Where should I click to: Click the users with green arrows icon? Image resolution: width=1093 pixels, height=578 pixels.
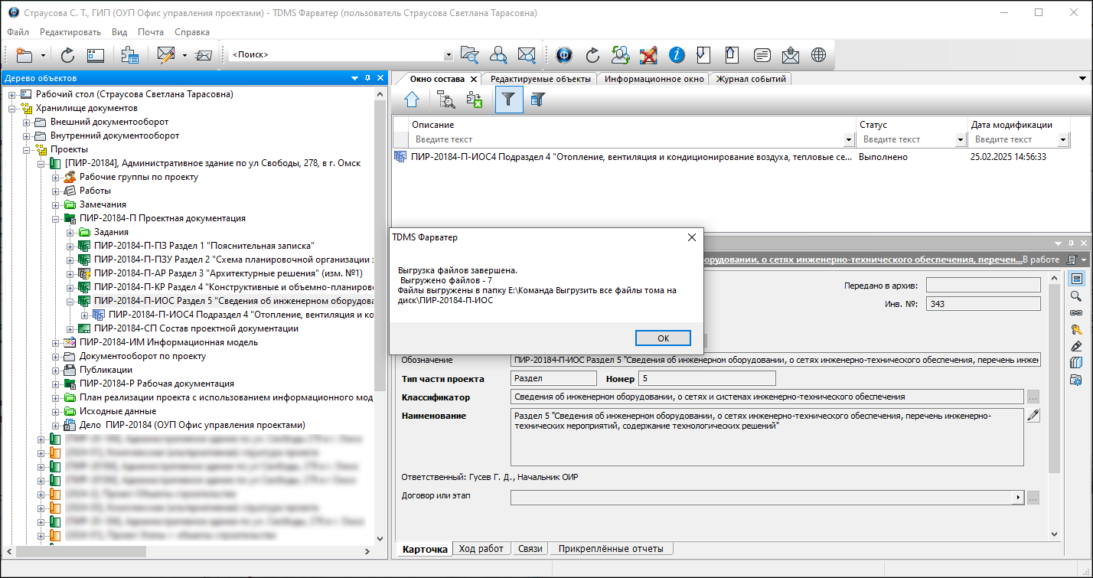point(621,55)
